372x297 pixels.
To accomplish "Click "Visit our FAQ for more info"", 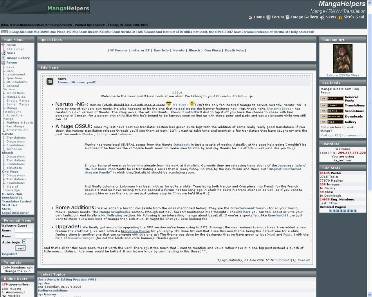I will 342,136.
